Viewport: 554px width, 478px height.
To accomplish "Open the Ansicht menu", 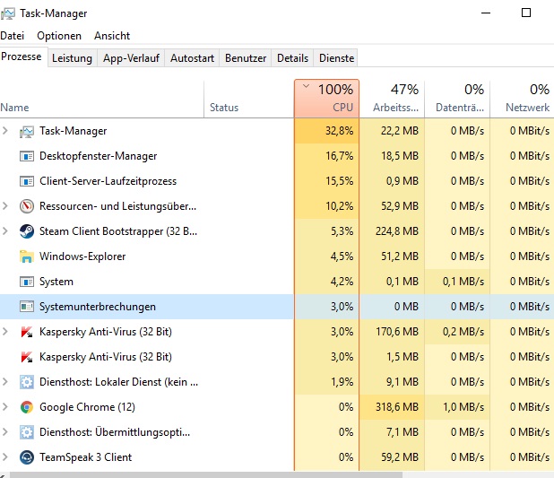I will 112,36.
